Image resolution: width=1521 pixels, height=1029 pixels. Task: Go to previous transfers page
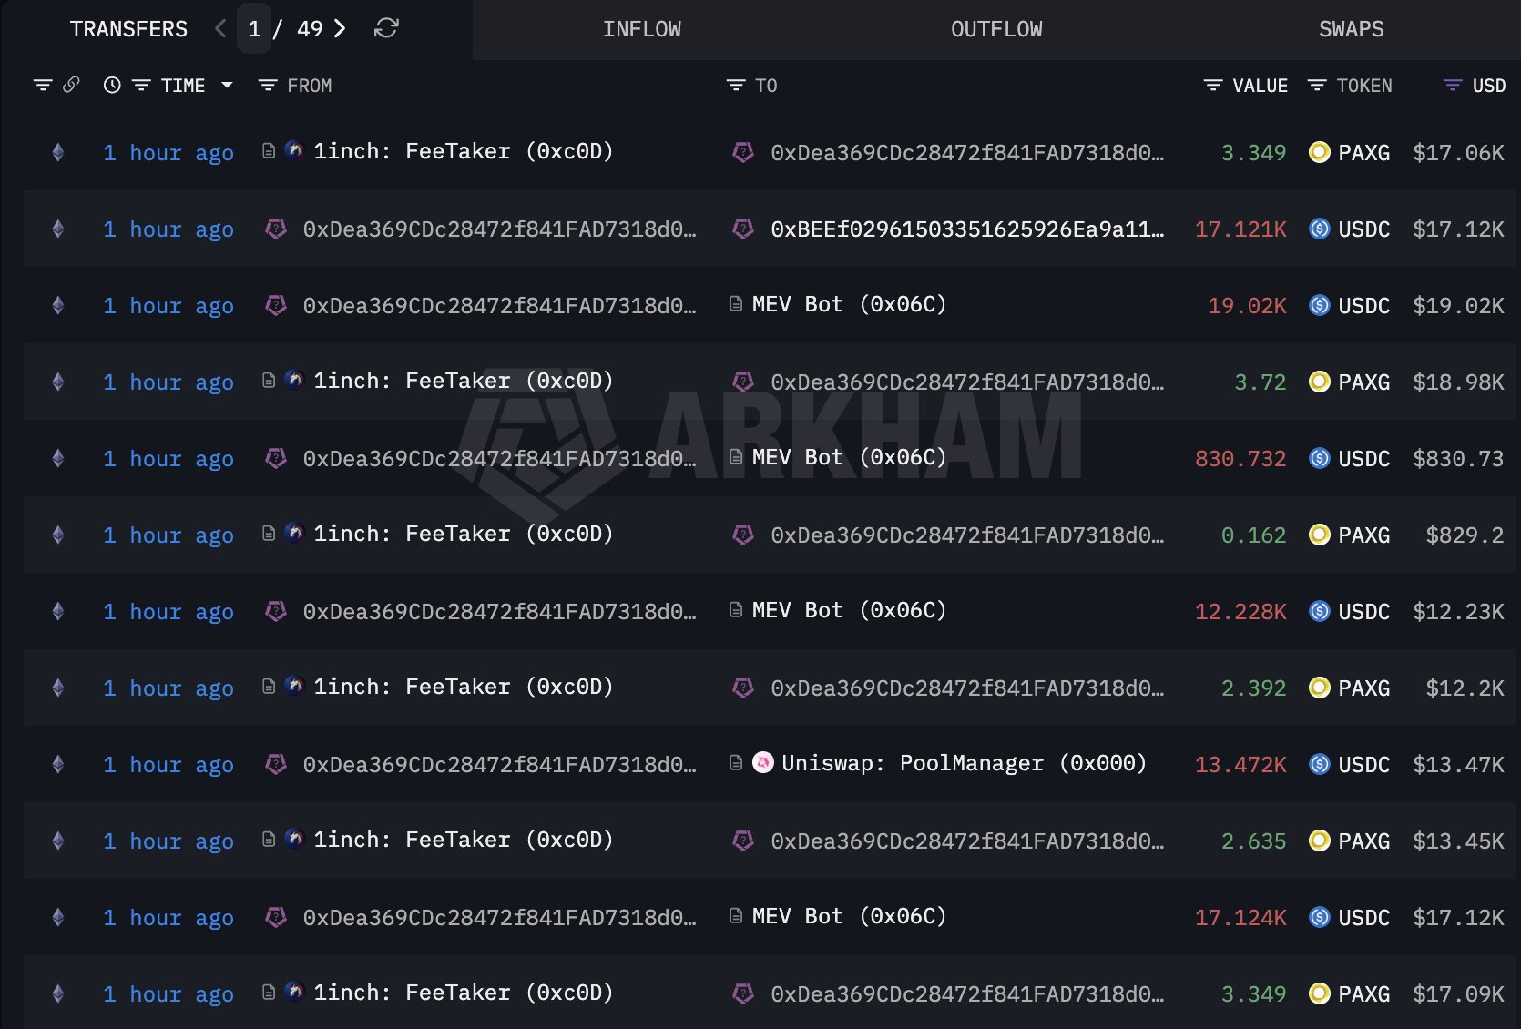point(220,28)
